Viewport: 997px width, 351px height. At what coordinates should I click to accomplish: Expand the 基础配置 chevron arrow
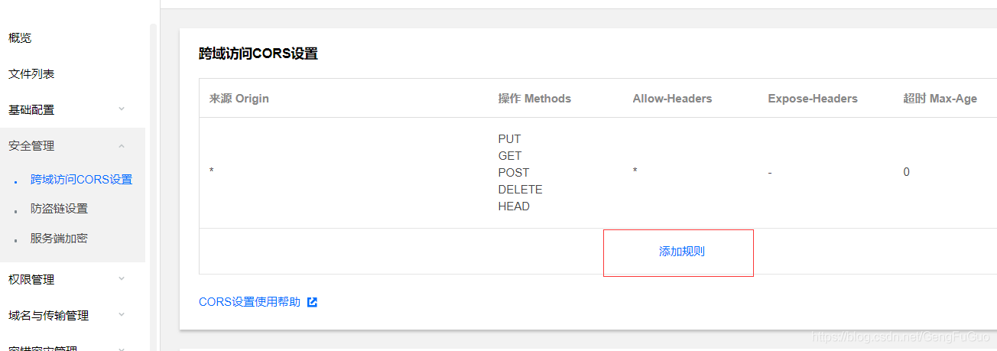click(x=122, y=109)
